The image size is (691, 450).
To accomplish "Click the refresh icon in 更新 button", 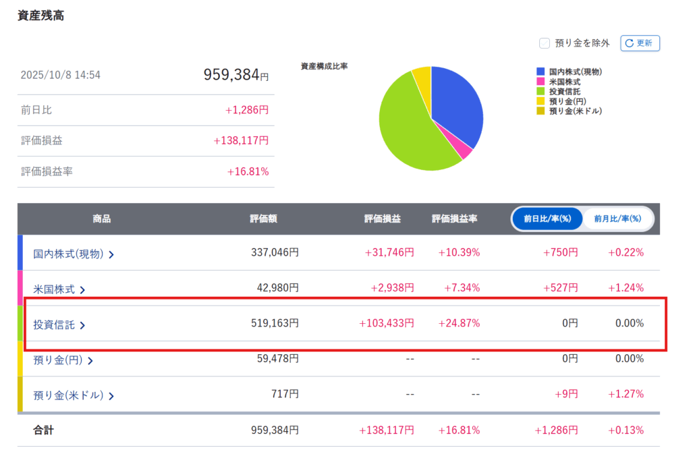I will [629, 43].
